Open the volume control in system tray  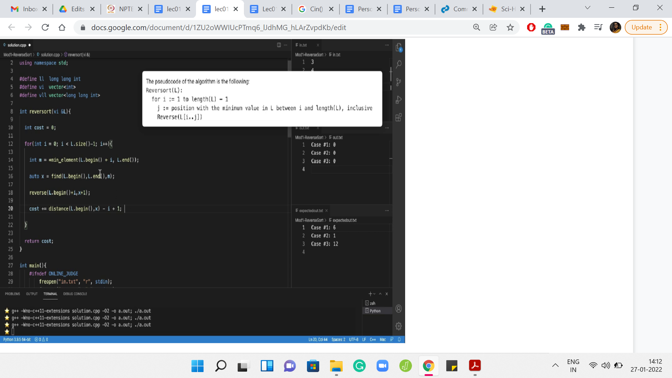(605, 365)
